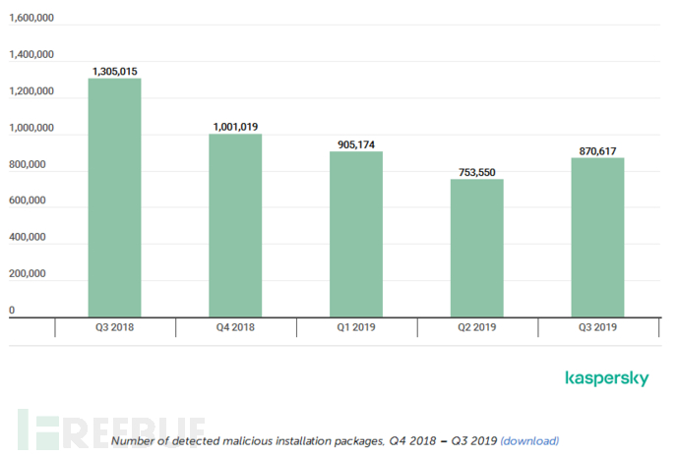
Task: Click the Kaspersky logo
Action: coord(607,378)
